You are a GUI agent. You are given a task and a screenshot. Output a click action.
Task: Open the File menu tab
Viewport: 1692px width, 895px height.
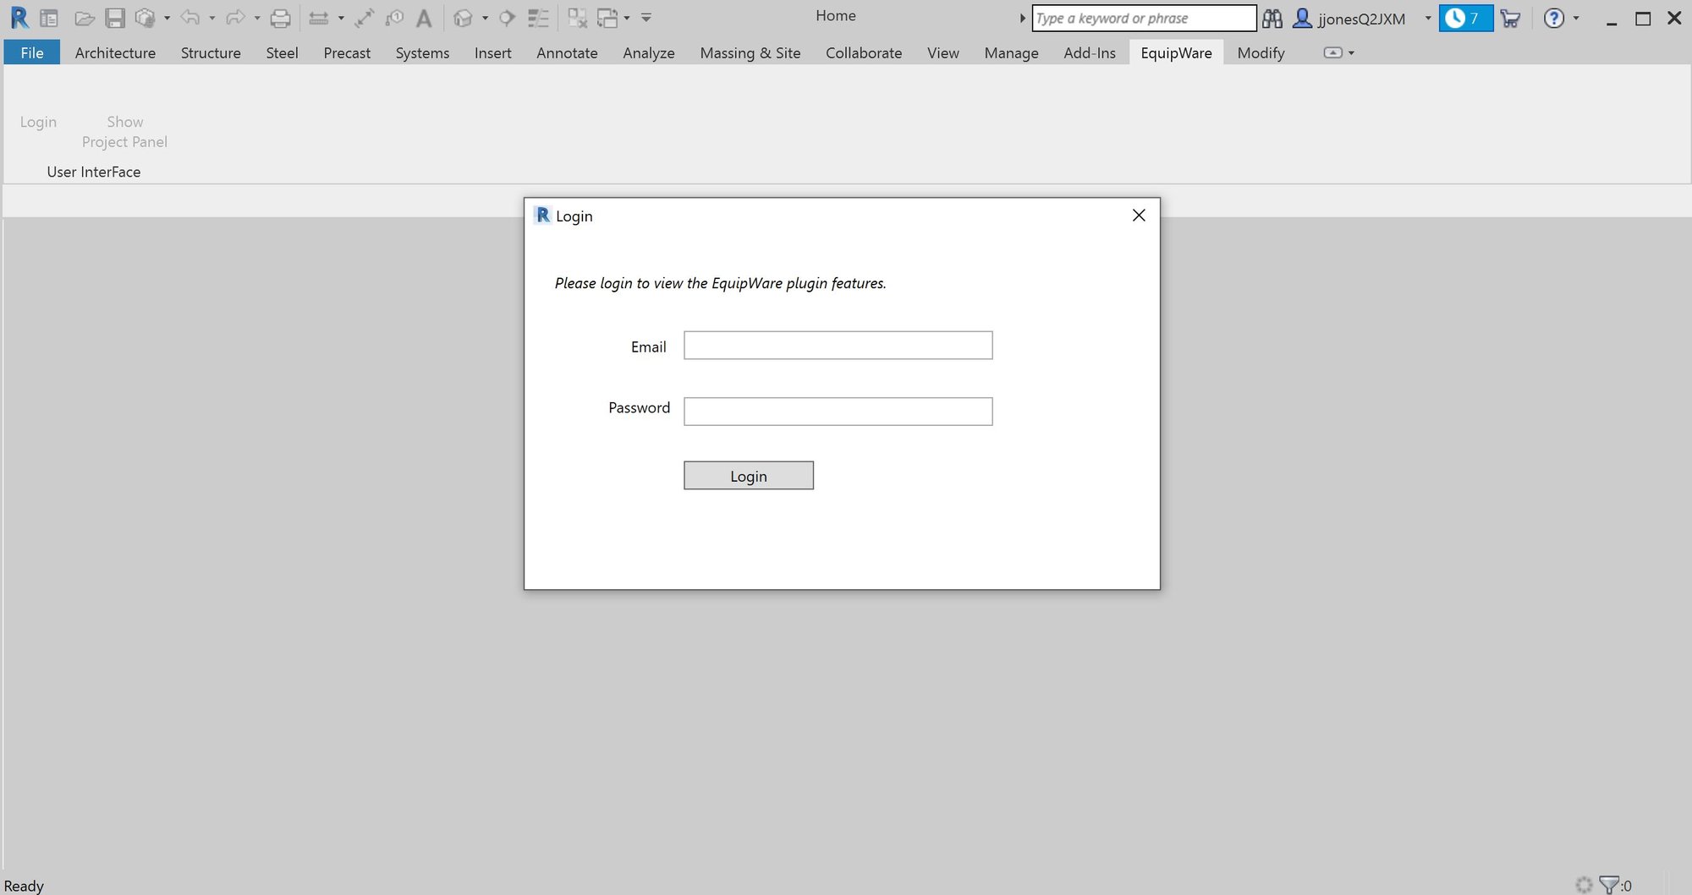[x=32, y=52]
